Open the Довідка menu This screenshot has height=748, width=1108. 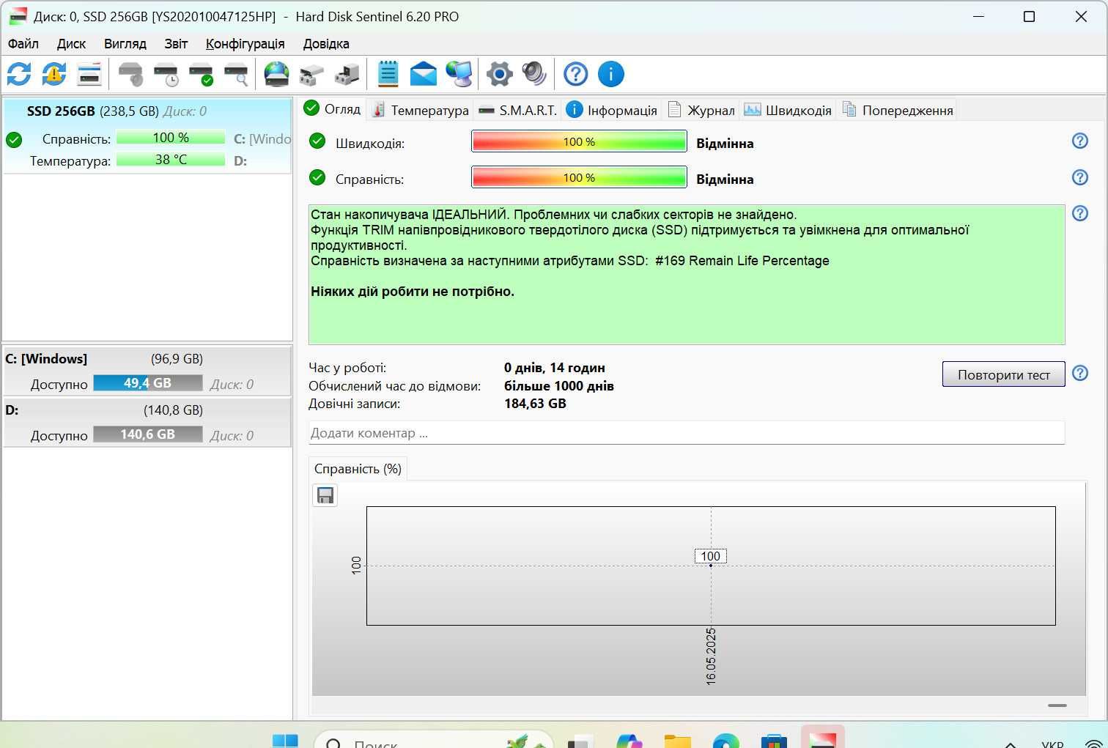tap(326, 44)
